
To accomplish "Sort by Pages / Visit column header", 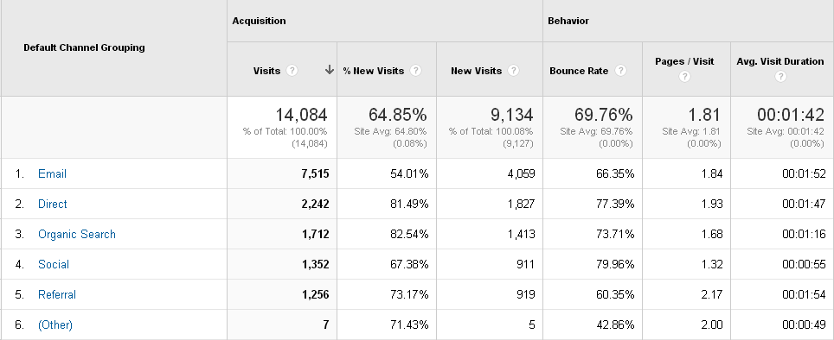I will point(684,61).
